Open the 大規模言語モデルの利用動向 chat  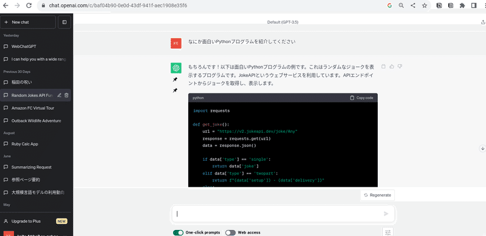click(35, 192)
